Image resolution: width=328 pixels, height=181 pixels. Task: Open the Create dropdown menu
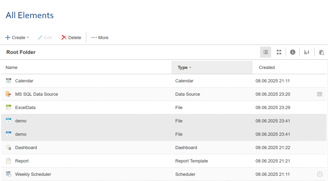(17, 37)
